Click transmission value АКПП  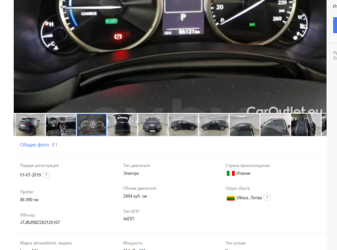click(x=129, y=219)
